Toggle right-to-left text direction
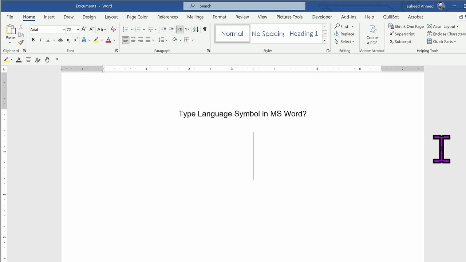 [187, 29]
